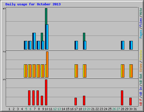Select green day label '20' on the x-axis
The height and width of the screenshot is (112, 144).
tap(89, 109)
